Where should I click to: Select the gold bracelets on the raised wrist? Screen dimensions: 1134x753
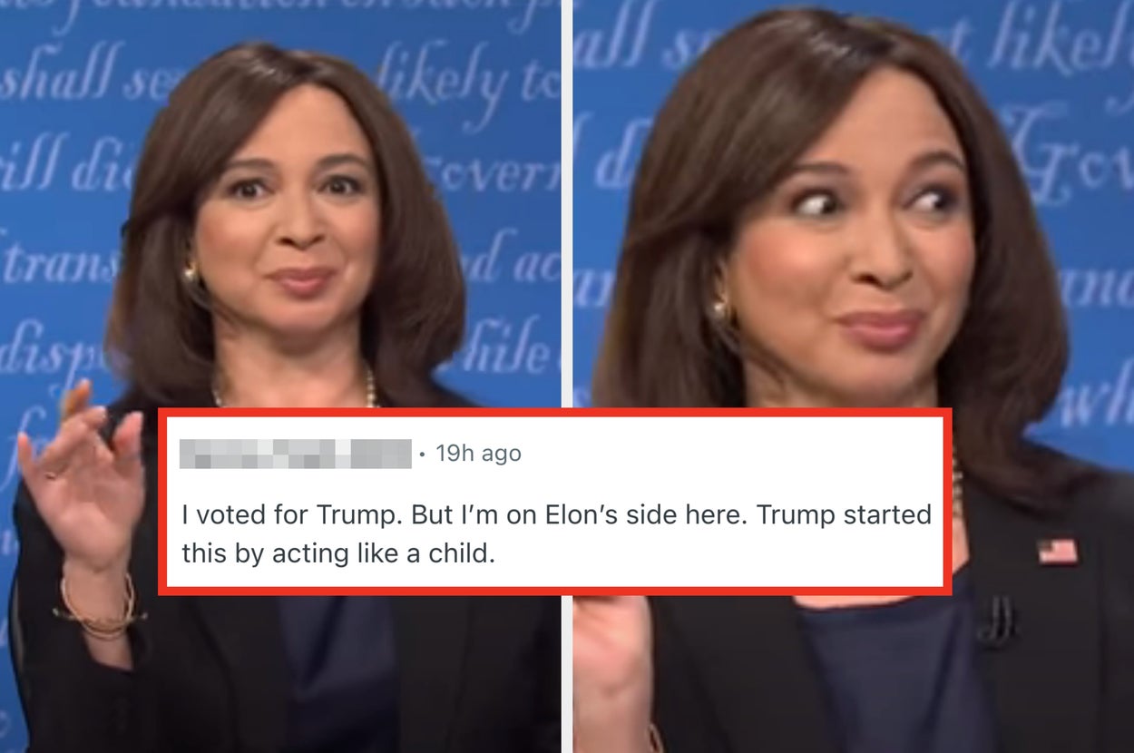(98, 610)
